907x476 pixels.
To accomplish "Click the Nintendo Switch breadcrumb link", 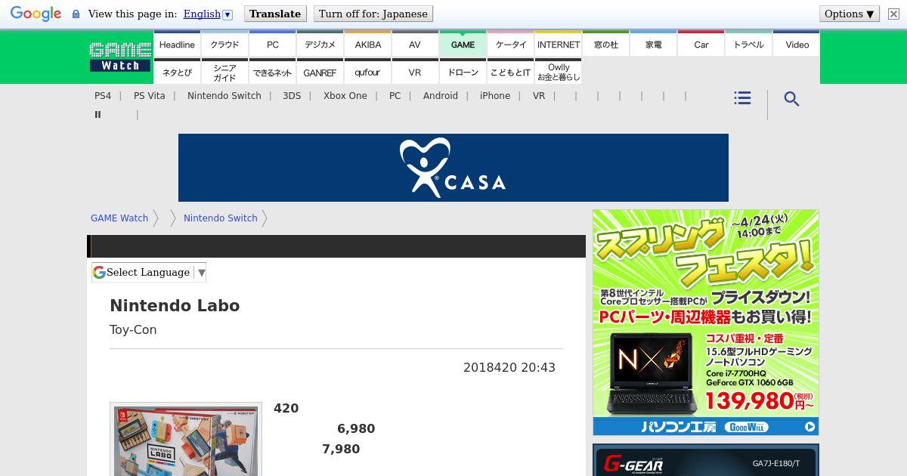I will pos(221,218).
